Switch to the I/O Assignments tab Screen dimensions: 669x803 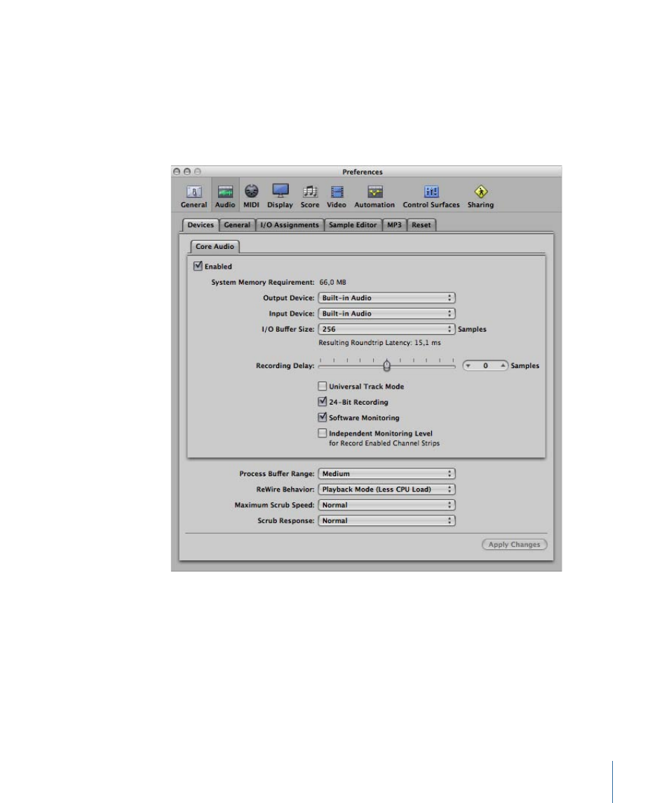pyautogui.click(x=290, y=225)
